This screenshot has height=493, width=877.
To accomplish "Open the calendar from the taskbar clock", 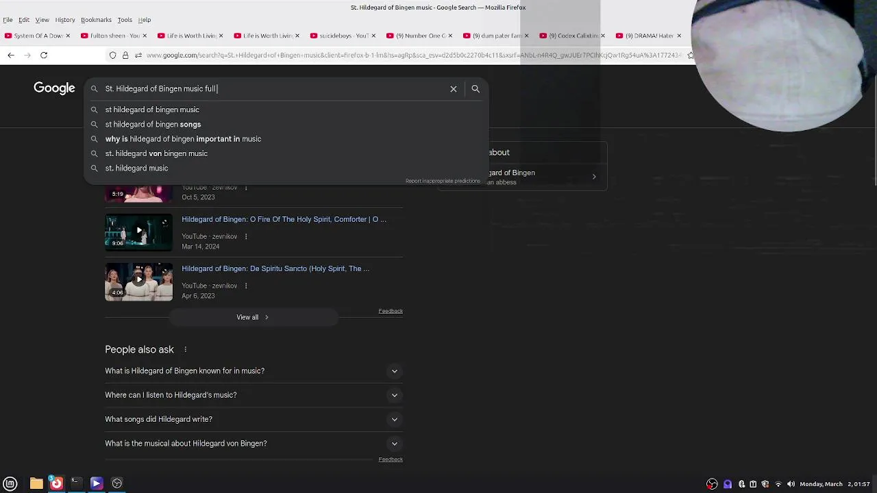I will [x=835, y=484].
